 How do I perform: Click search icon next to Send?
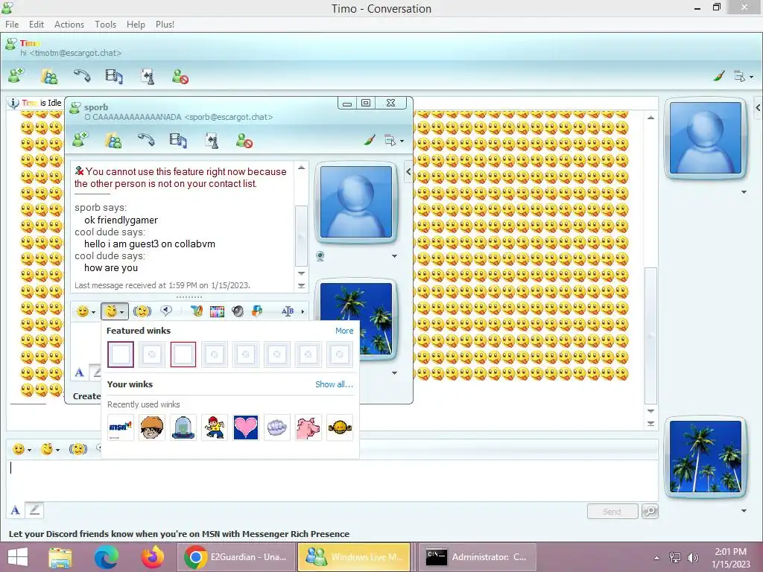(650, 511)
